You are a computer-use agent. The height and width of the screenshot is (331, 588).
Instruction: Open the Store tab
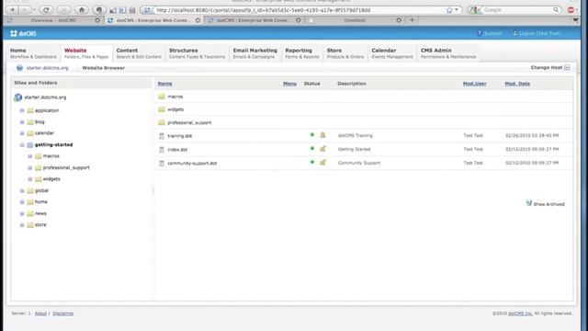[x=345, y=53]
